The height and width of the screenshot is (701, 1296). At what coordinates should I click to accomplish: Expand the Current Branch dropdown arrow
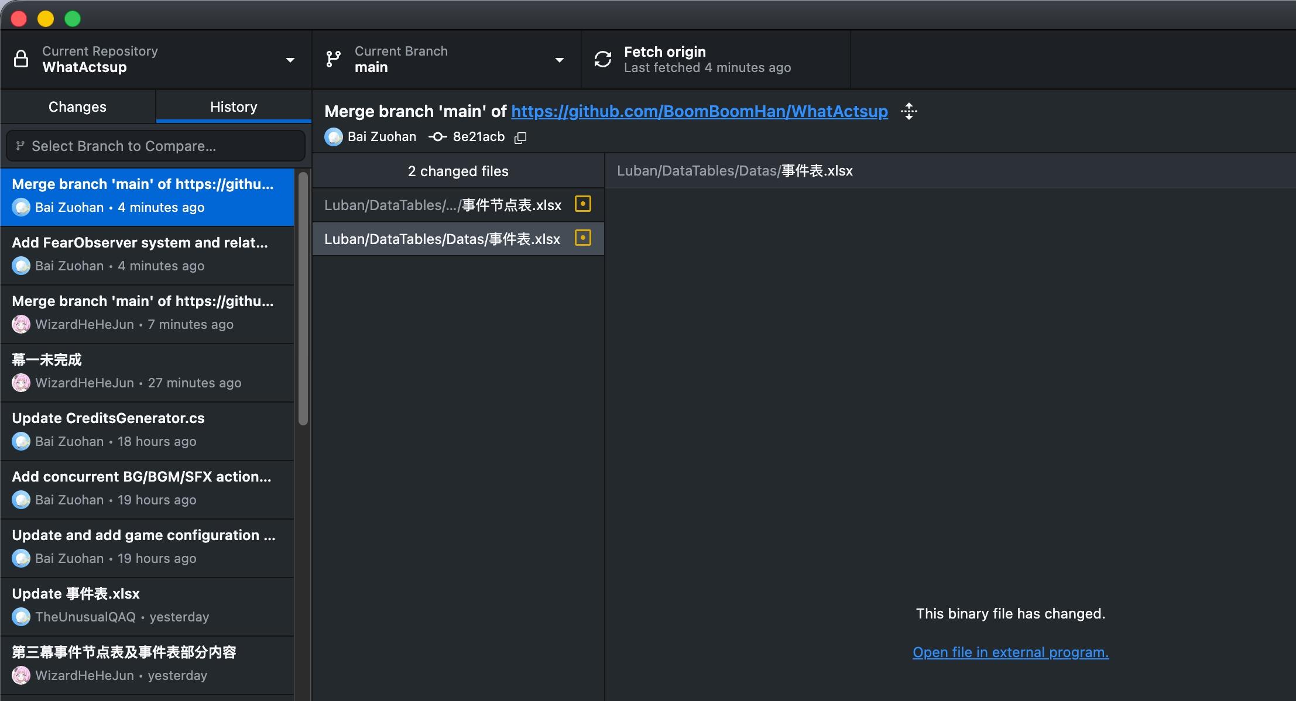[x=559, y=60]
